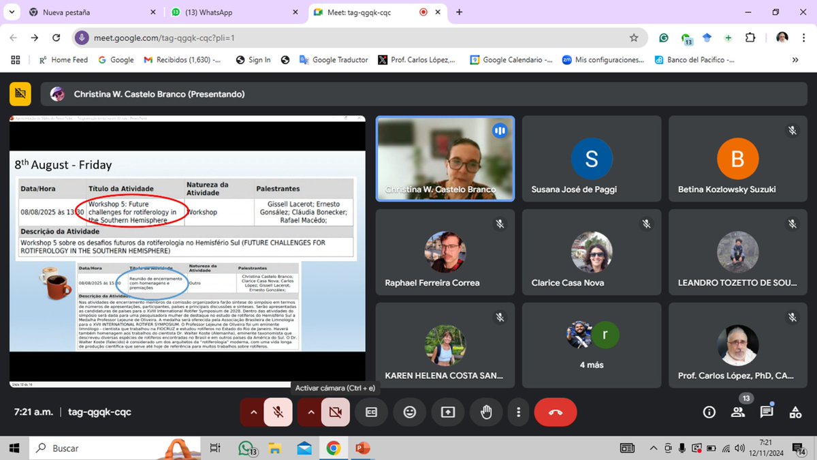Viewport: 817px width, 460px height.
Task: Open Banco del Pacifico bookmark
Action: click(x=694, y=60)
